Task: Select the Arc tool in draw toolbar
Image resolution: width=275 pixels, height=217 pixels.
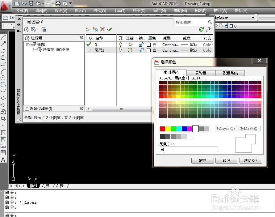Action: point(3,71)
